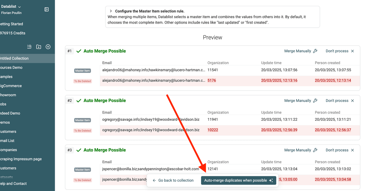Click Master Item badge in group #2

pos(82,120)
